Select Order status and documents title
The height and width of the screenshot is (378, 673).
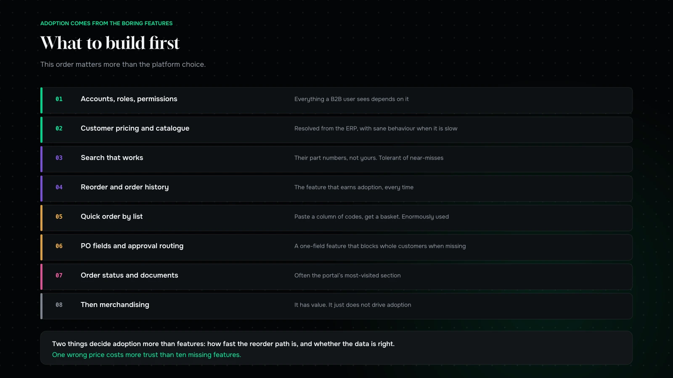coord(129,276)
